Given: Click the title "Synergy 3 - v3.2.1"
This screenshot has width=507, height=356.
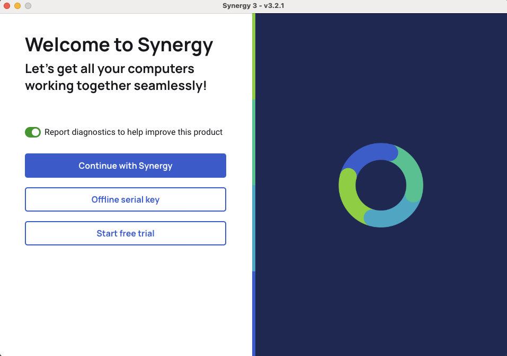Looking at the screenshot, I should pos(253,6).
